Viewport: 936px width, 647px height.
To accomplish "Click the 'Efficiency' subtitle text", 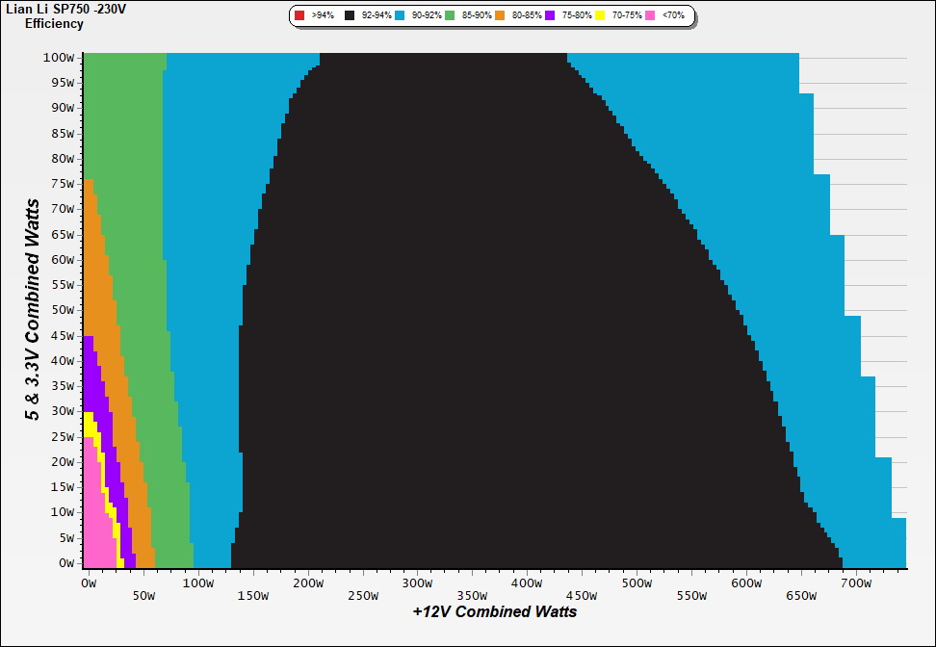I will [x=54, y=23].
